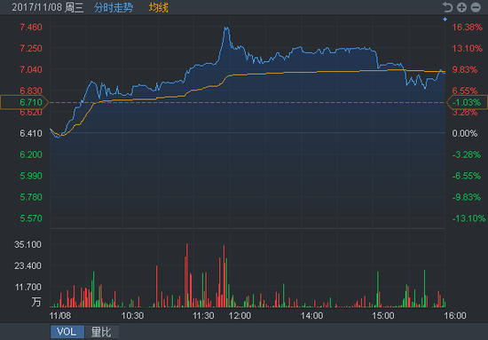Click the 6.830 price axis label
Screen dimensions: 488x340
31,91
